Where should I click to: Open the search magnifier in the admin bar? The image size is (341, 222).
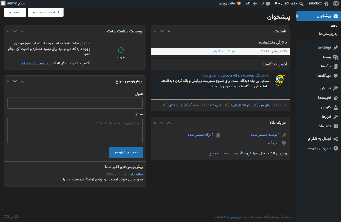click(x=301, y=4)
